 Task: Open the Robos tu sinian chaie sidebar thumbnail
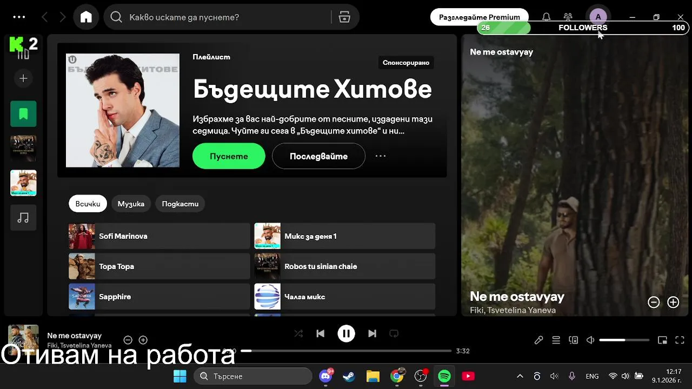click(x=23, y=148)
